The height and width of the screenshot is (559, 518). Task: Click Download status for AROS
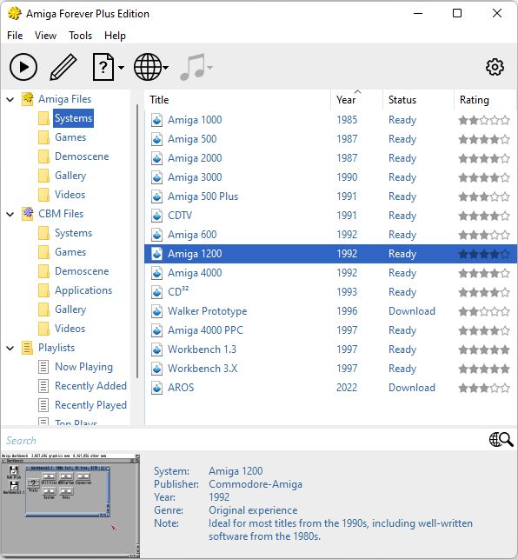point(412,388)
